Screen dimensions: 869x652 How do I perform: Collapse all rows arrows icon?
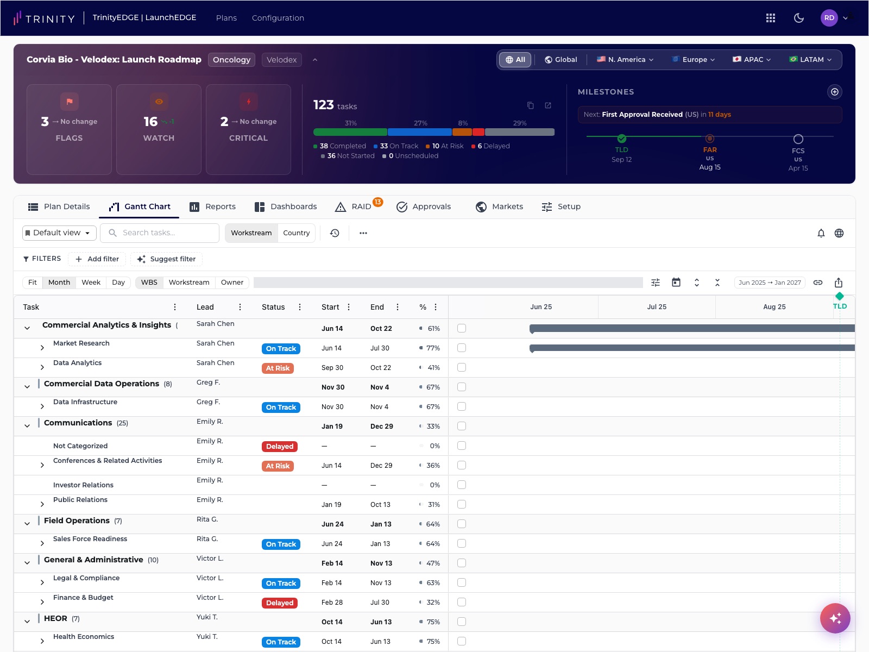point(717,283)
